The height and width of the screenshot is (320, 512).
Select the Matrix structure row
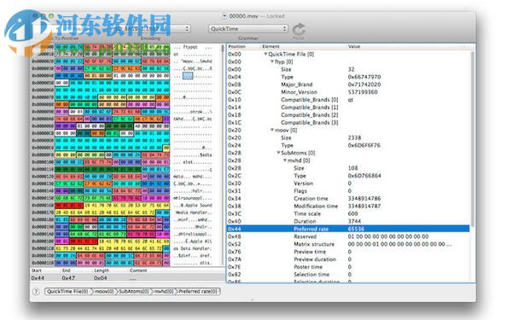coord(348,244)
